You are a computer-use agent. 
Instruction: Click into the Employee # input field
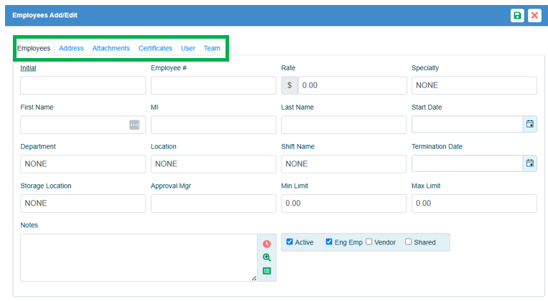click(x=213, y=85)
